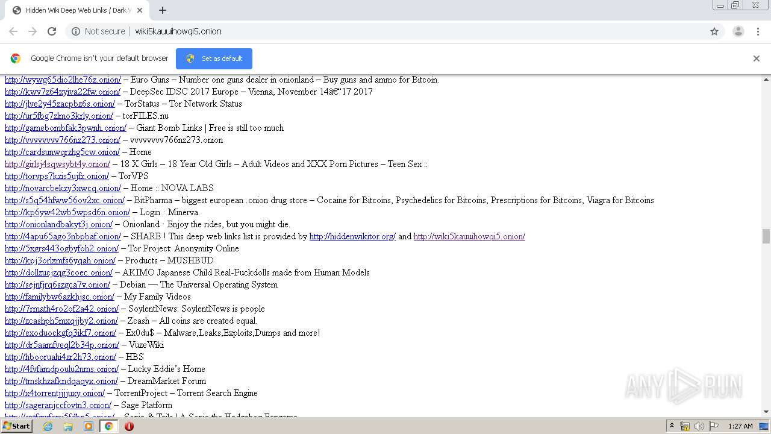771x434 pixels.
Task: Open the 7rmath4ro2of2a42.onion SoylentNews link
Action: (61, 309)
